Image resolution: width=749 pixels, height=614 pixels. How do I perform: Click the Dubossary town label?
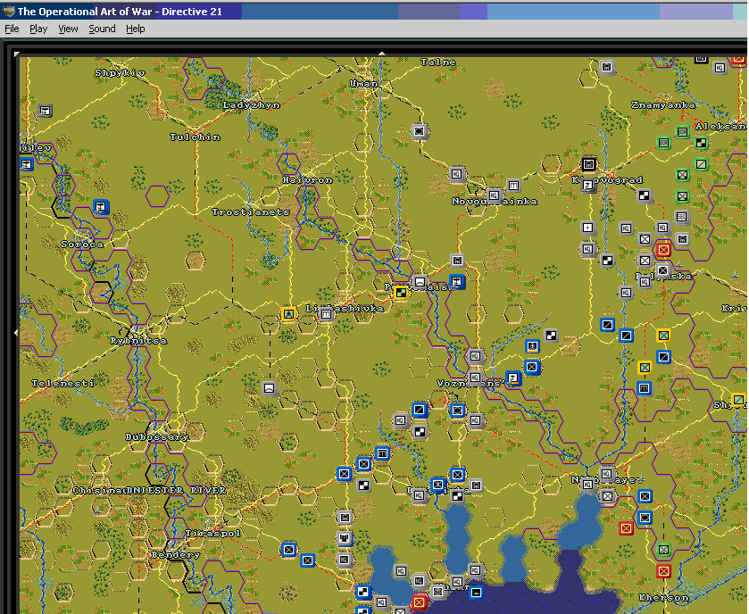(157, 437)
